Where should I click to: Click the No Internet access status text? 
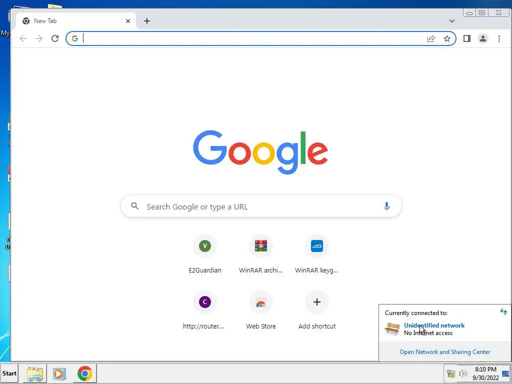point(428,333)
